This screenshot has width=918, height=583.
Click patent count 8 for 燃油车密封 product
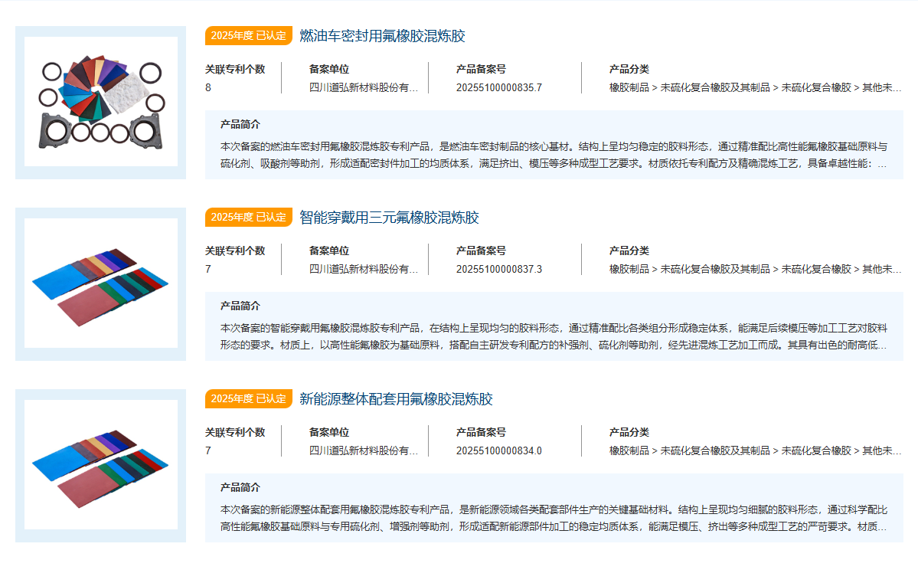click(207, 88)
